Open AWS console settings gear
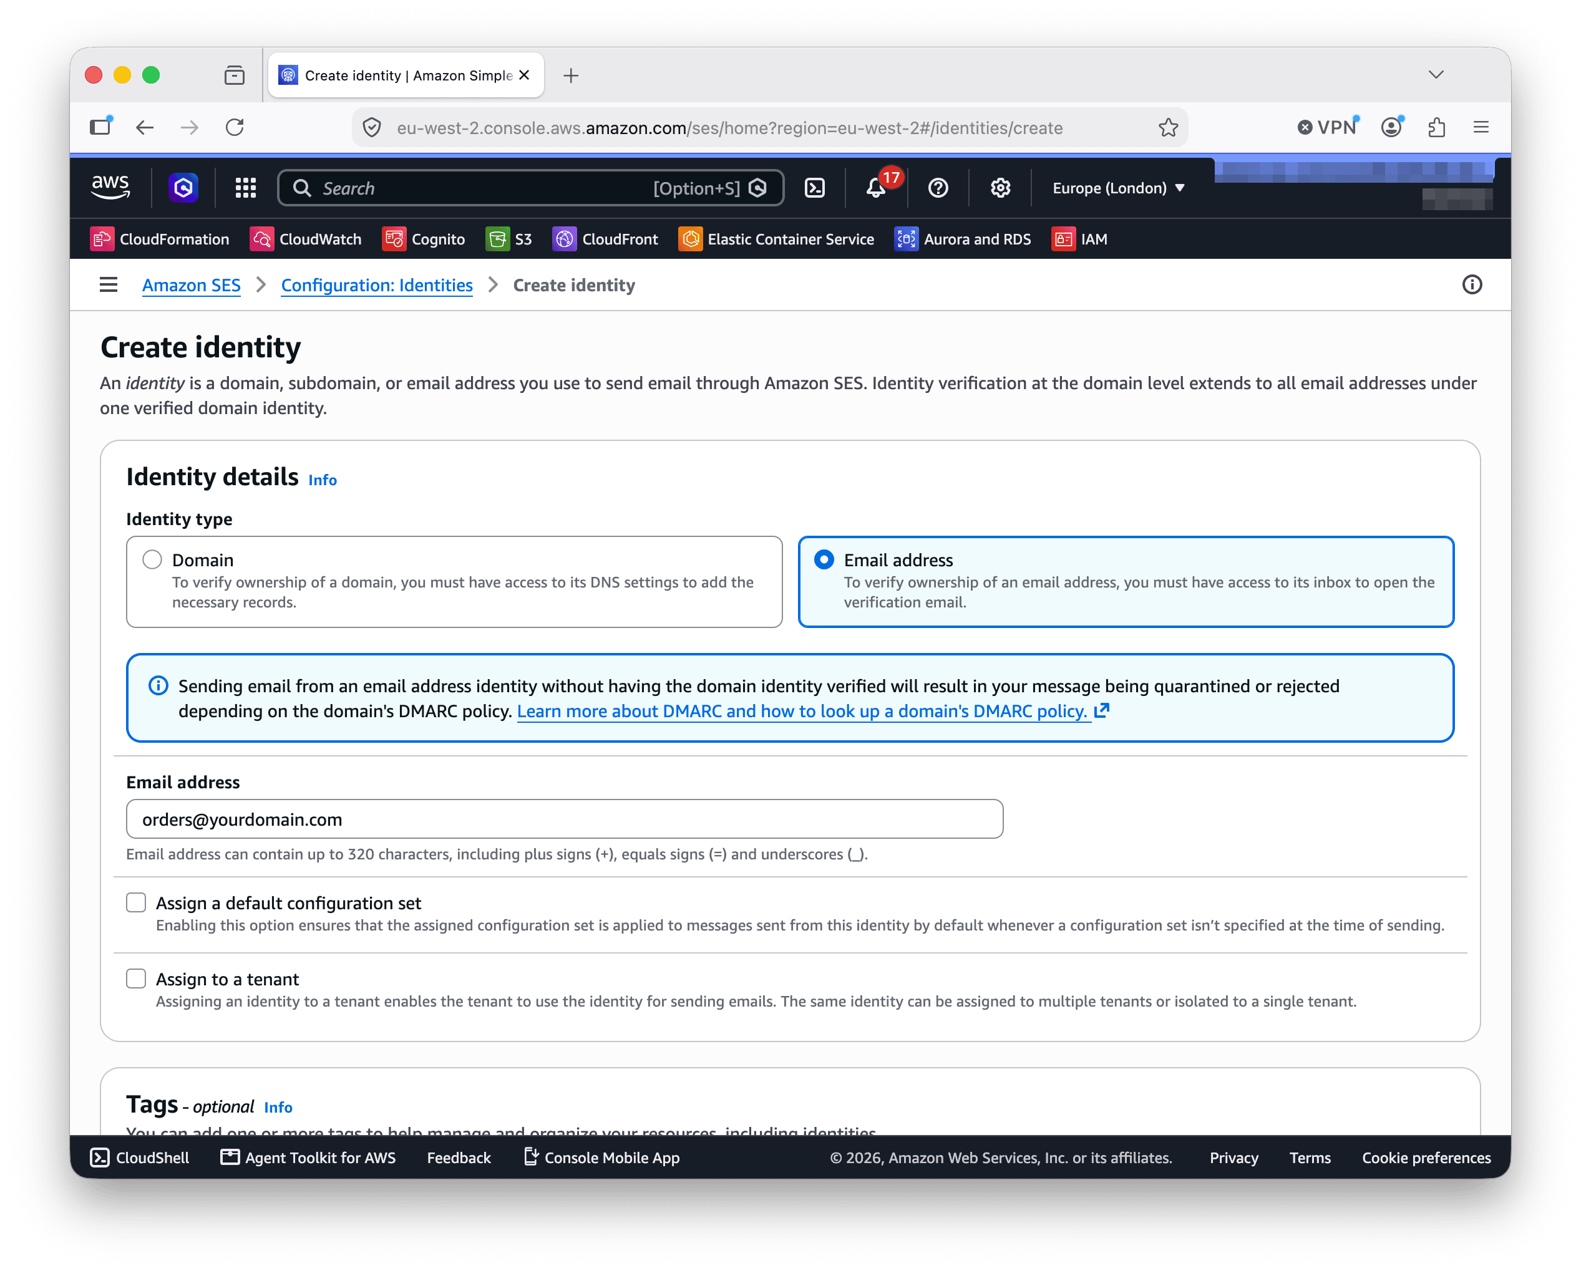The width and height of the screenshot is (1581, 1271). [x=1000, y=188]
